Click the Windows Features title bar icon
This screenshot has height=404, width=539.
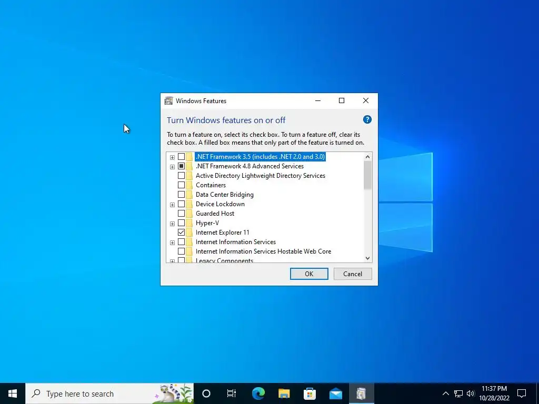coord(169,100)
